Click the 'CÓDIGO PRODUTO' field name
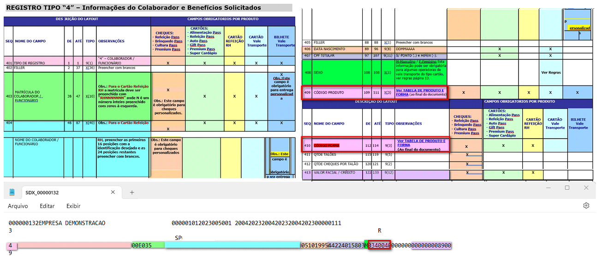This screenshot has width=597, height=256. tap(329, 93)
